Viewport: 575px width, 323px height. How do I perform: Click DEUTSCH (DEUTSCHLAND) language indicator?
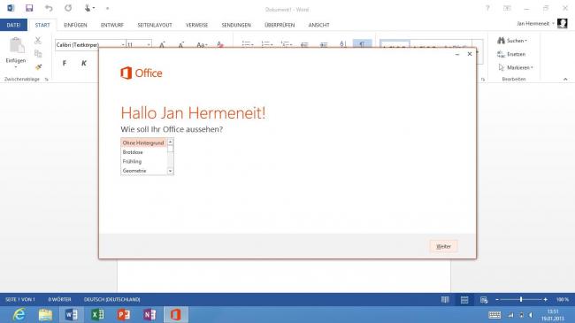[x=111, y=299]
